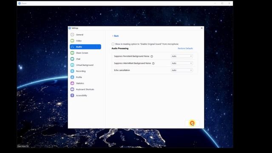Minimize the Zoom main window
The height and width of the screenshot is (153, 272).
pyautogui.click(x=215, y=3)
